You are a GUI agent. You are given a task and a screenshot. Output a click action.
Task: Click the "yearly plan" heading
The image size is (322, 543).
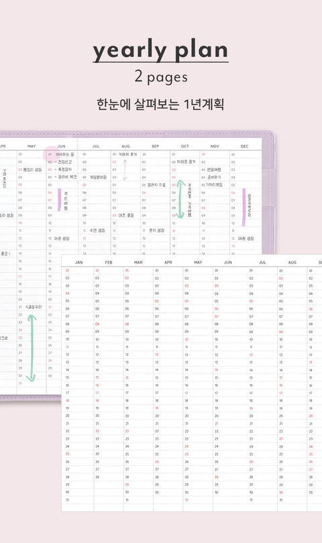(x=160, y=50)
